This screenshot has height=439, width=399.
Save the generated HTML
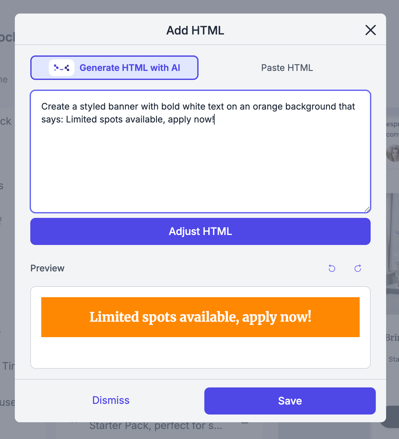290,401
